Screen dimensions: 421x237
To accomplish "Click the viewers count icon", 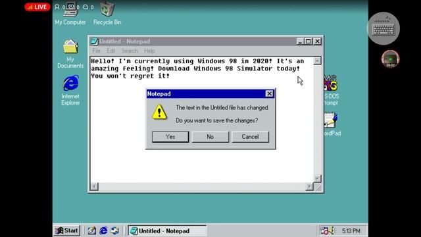I will pyautogui.click(x=57, y=7).
